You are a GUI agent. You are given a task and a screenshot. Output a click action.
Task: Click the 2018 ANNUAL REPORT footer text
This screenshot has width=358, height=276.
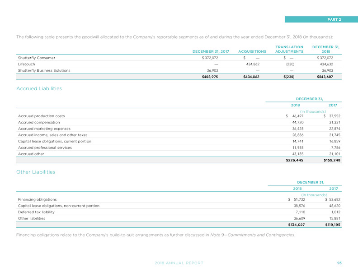[x=179, y=263]
